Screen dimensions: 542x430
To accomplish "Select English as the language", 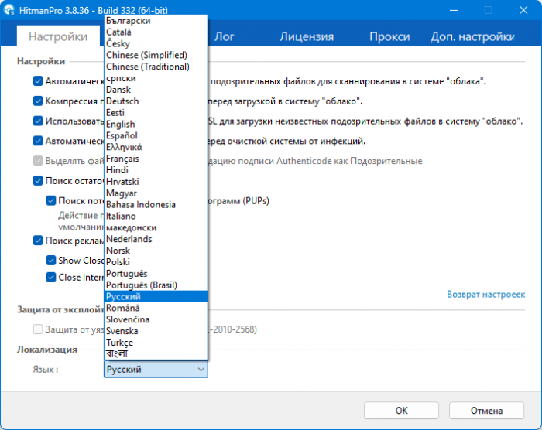I will click(x=156, y=124).
